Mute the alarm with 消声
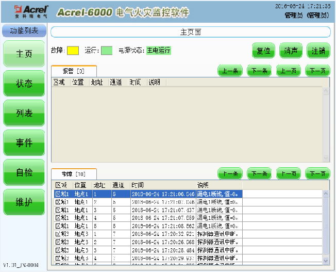Viewport: 336px width, 272px height. [x=291, y=51]
